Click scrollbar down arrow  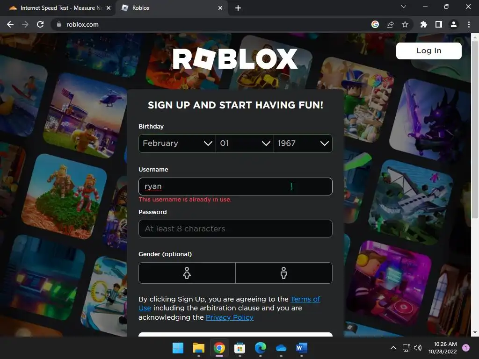point(475,332)
